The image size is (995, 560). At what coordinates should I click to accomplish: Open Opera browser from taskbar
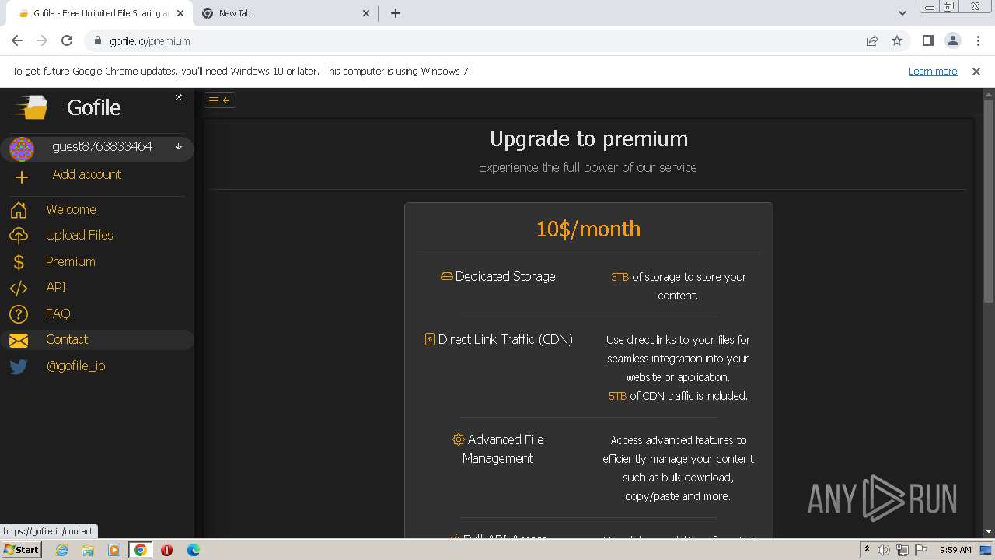[x=166, y=550]
